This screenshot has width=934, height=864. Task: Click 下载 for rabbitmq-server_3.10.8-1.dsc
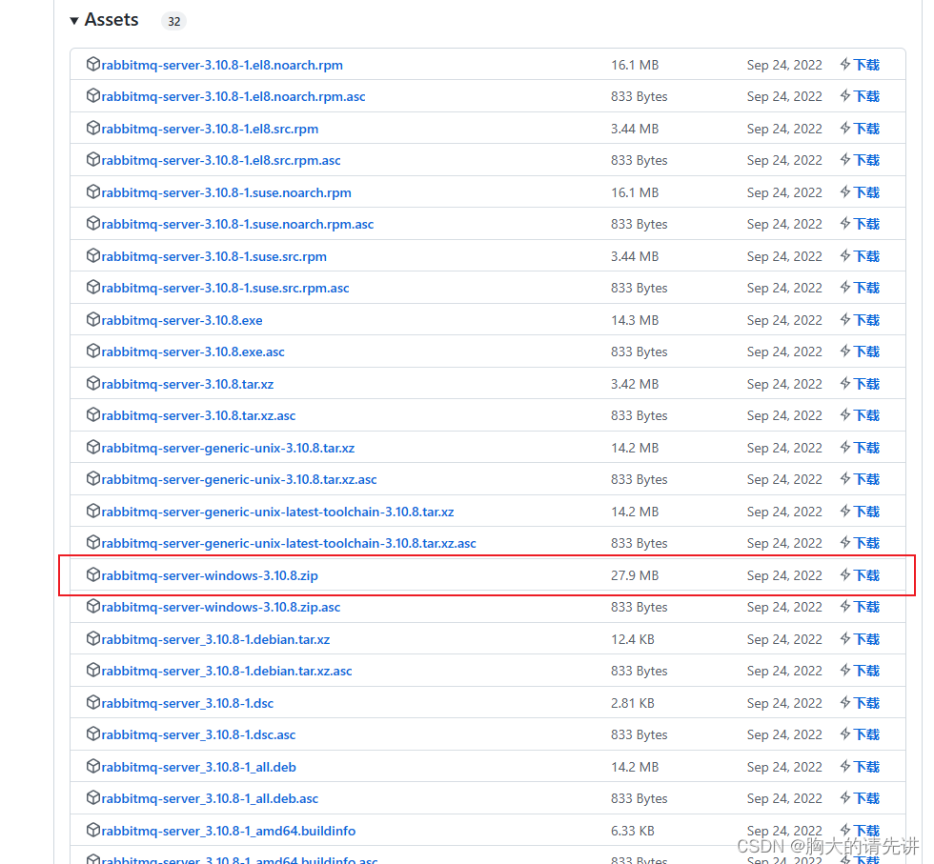coord(866,703)
